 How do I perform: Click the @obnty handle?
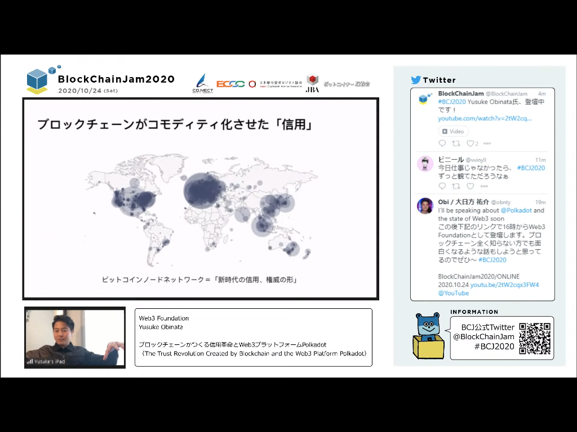[501, 202]
